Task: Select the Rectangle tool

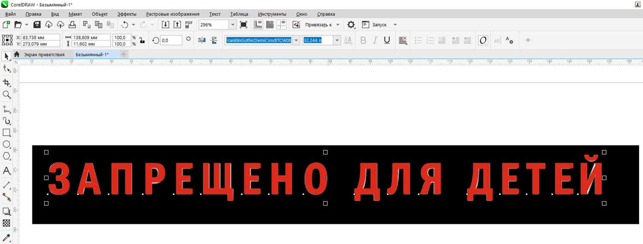Action: [x=6, y=132]
